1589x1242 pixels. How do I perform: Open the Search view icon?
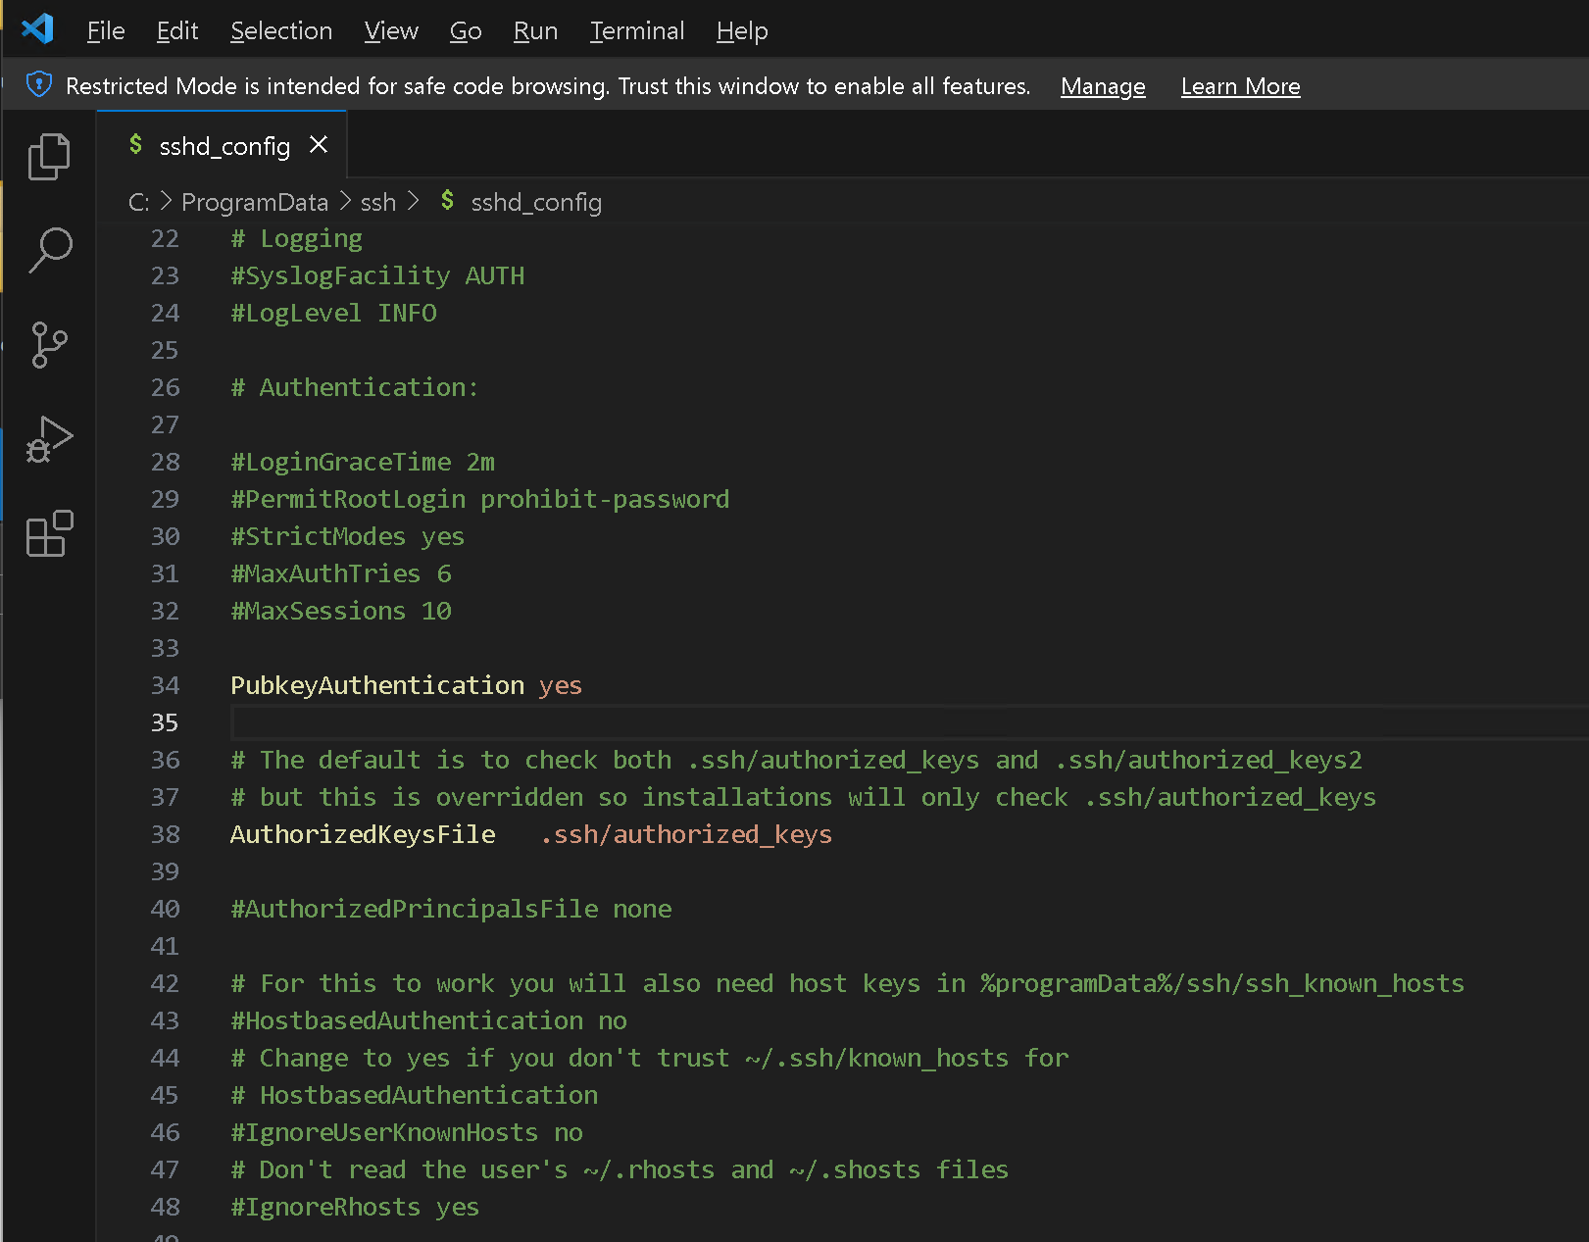click(49, 250)
